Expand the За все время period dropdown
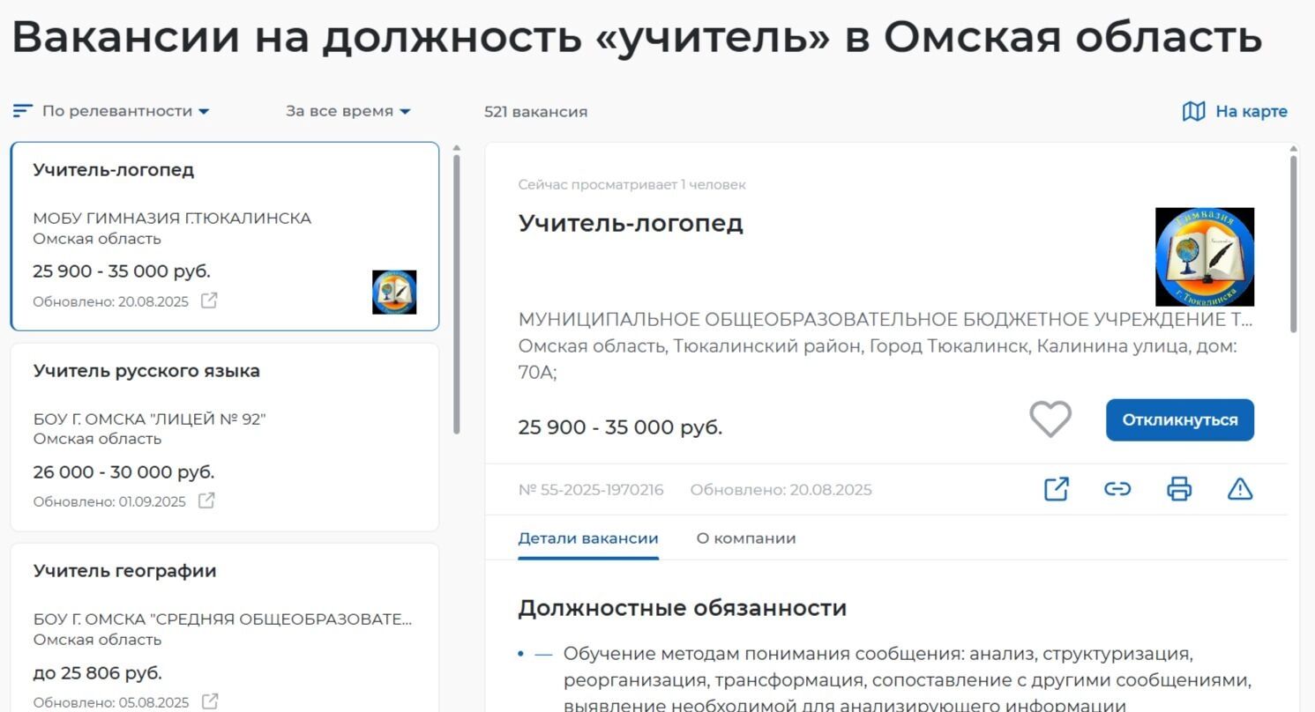The image size is (1315, 712). 348,111
